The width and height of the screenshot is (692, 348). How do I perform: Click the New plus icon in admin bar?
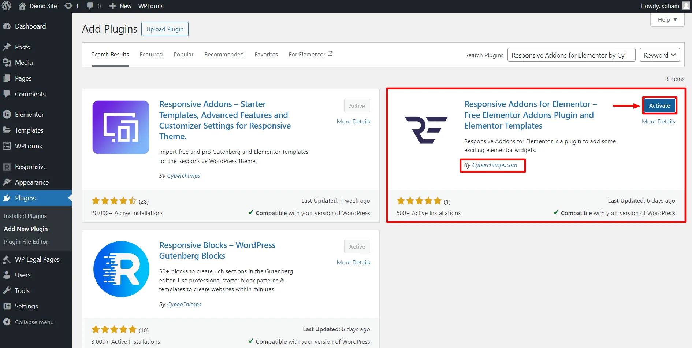112,6
